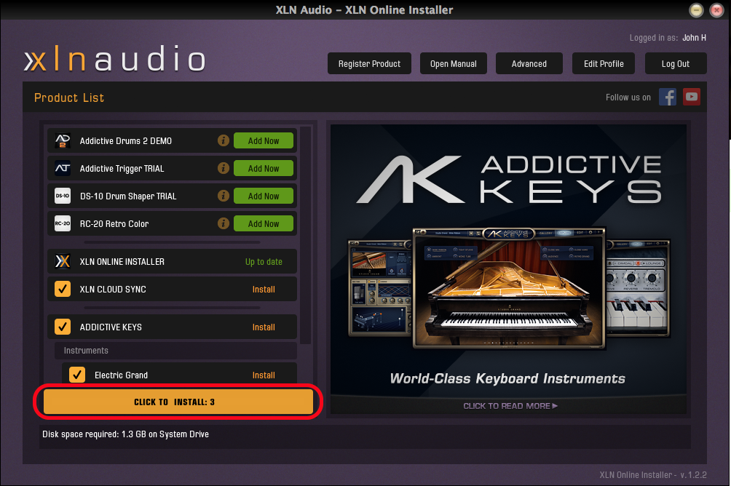
Task: Close the XLN Online Installer window
Action: pyautogui.click(x=716, y=9)
